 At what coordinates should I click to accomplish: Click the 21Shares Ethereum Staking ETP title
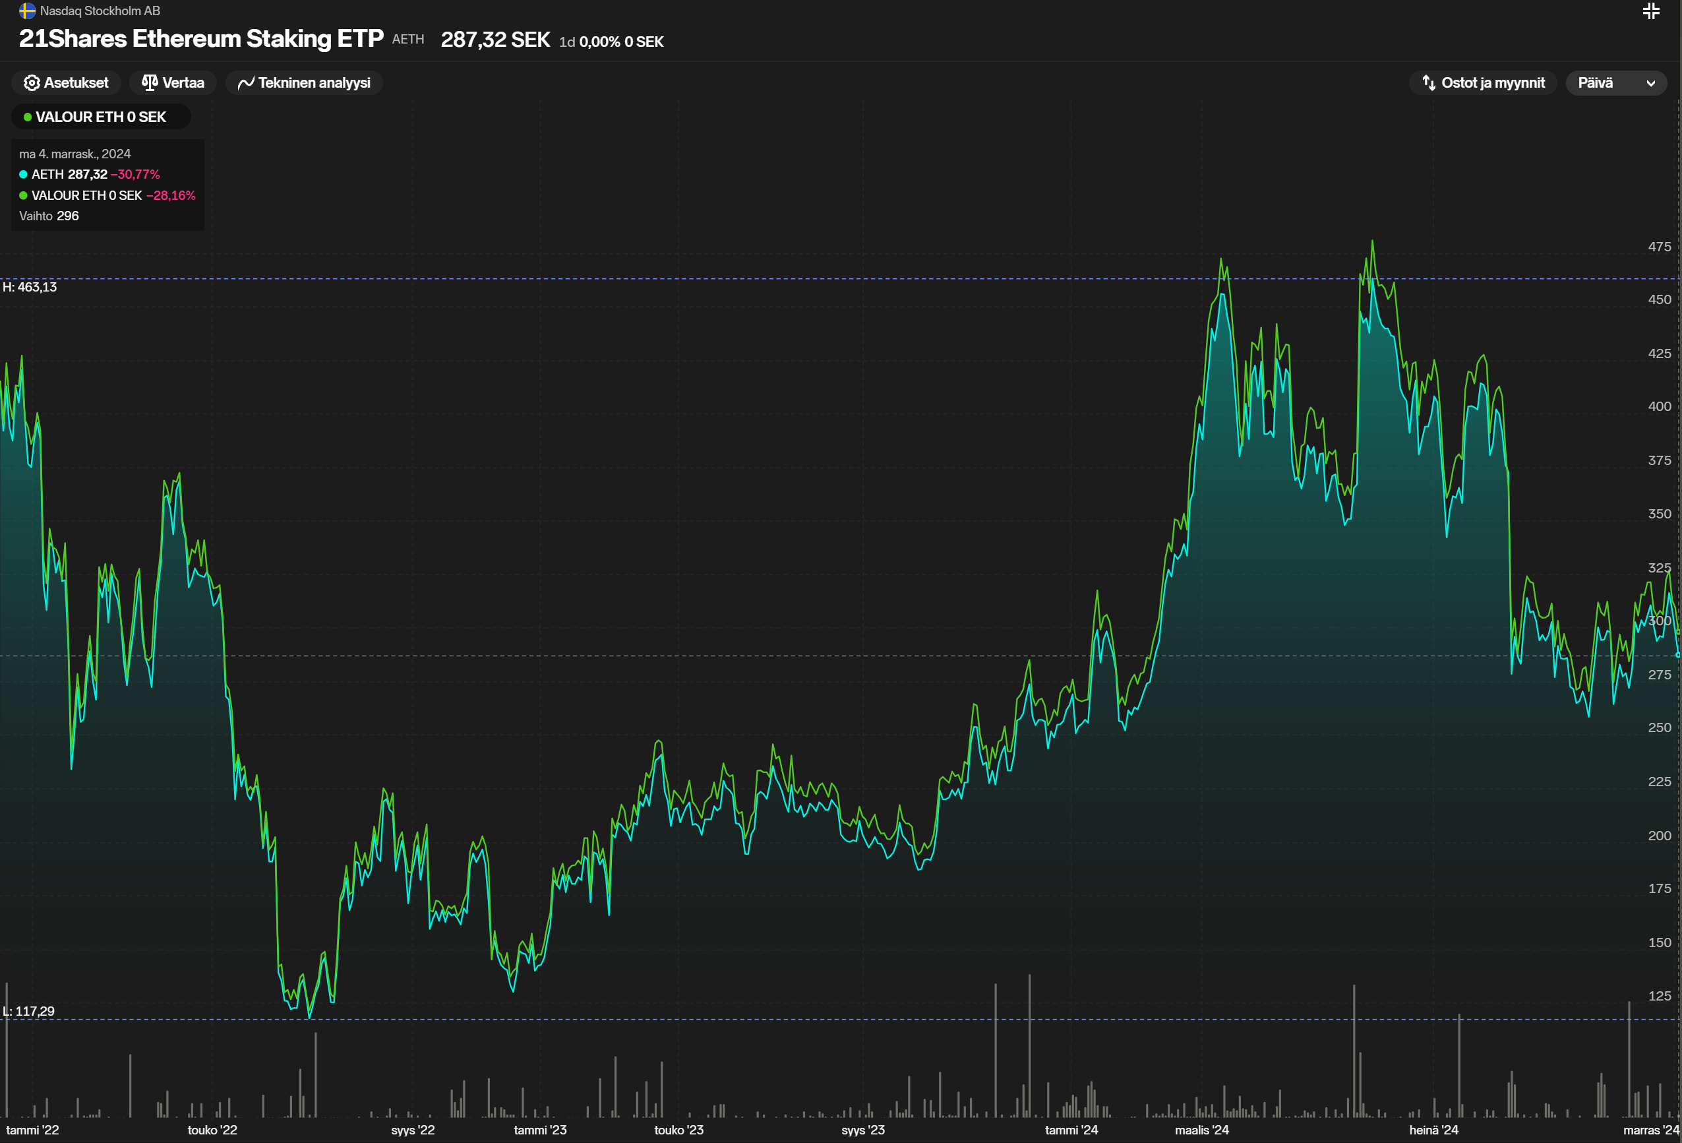[200, 38]
